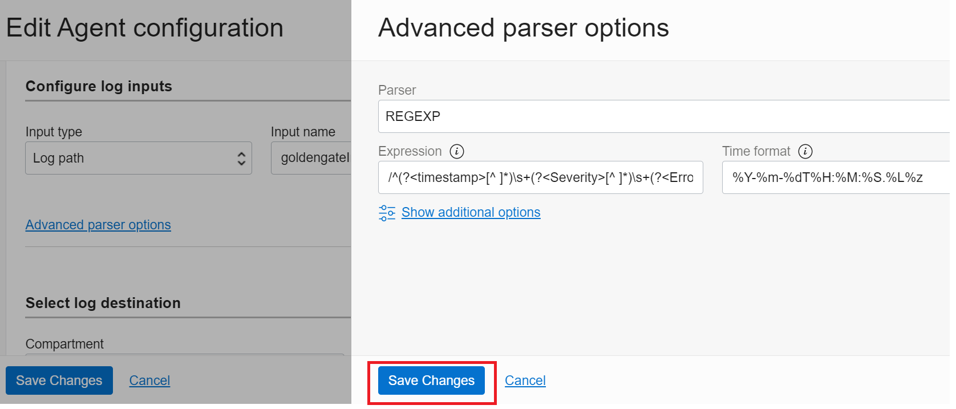Cancel the Advanced parser options panel

(x=525, y=380)
